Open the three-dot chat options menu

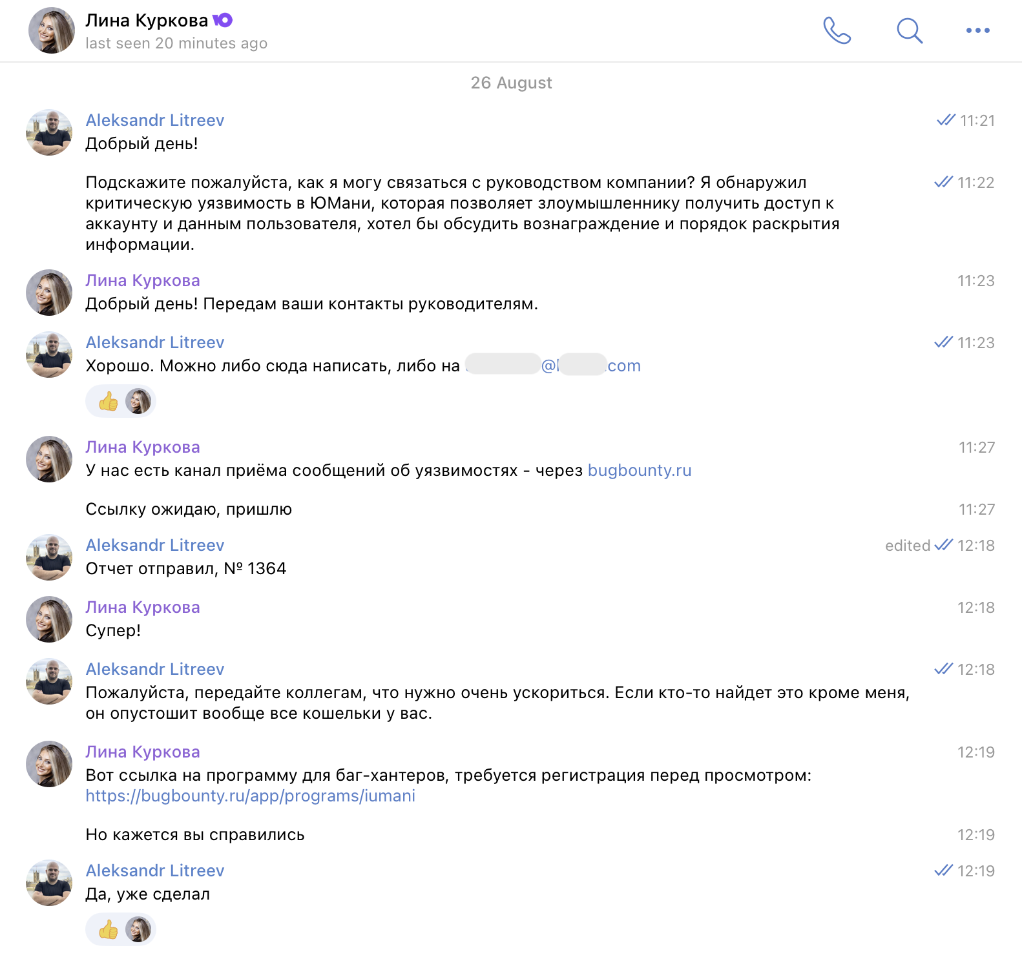(977, 30)
